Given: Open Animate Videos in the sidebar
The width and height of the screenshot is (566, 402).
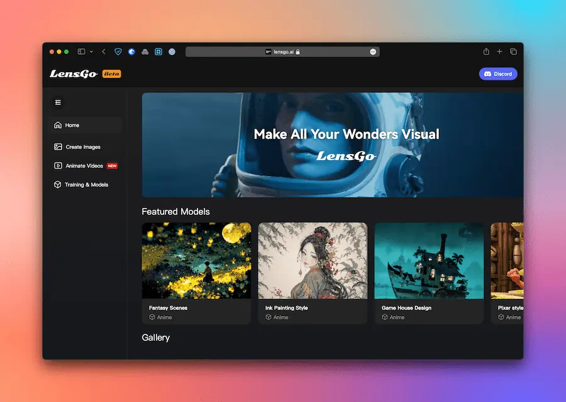Looking at the screenshot, I should tap(85, 166).
